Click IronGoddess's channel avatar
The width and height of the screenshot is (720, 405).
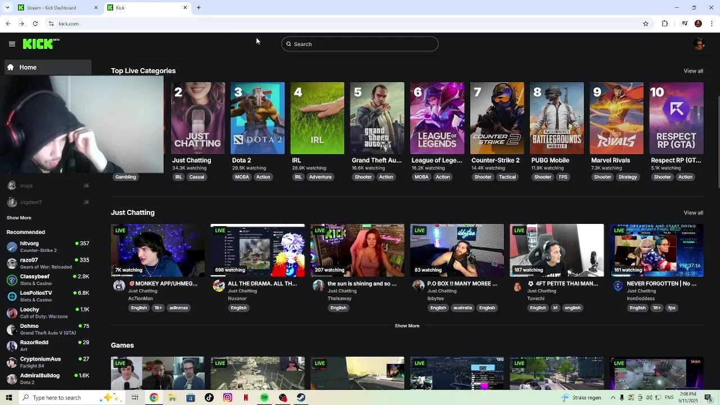coord(618,286)
